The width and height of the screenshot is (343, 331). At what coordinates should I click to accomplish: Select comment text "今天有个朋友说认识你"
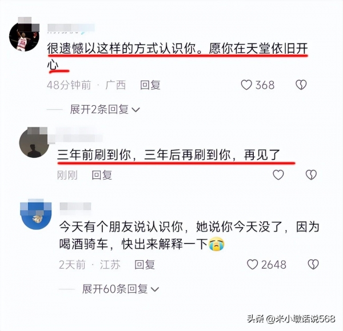(121, 227)
